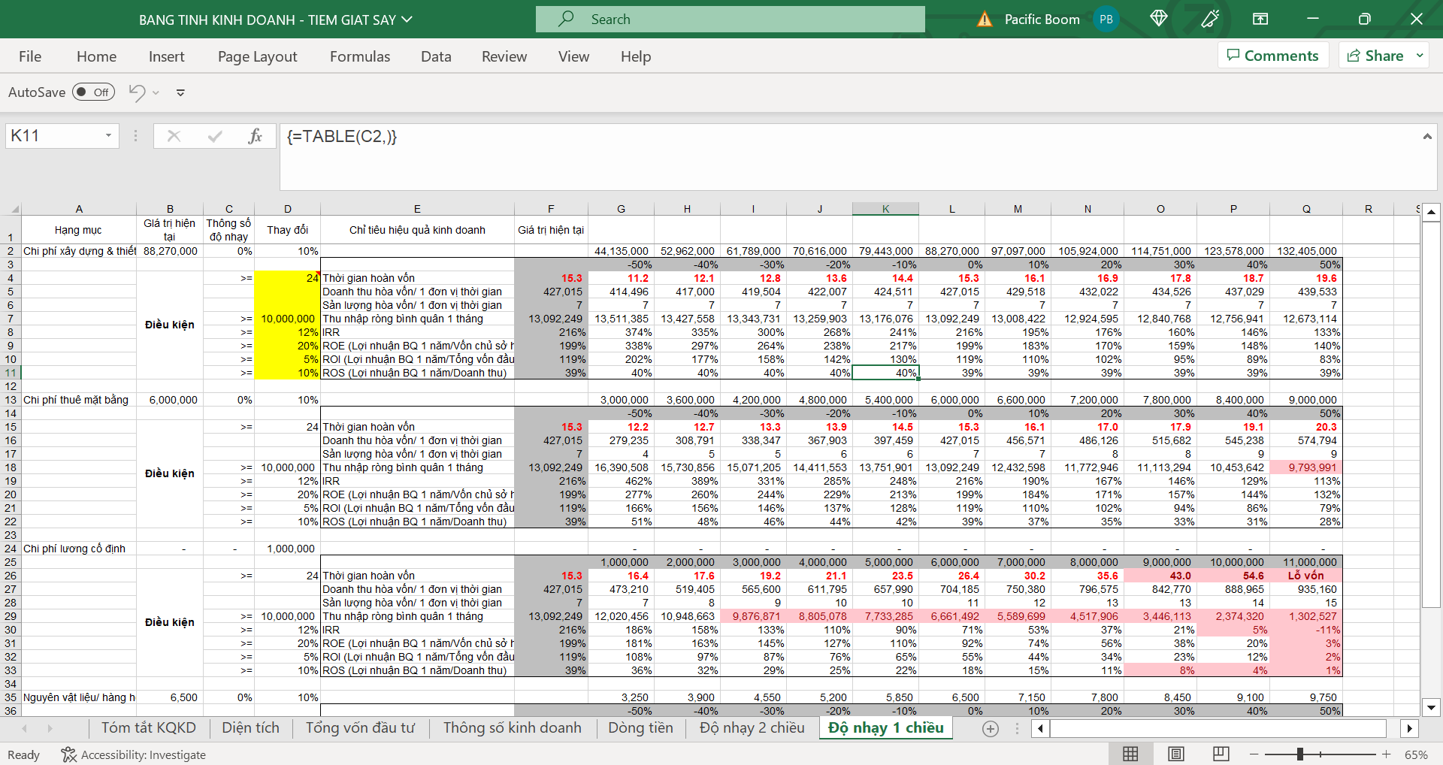Viewport: 1443px width, 765px height.
Task: Toggle AutoSave switch on
Action: pyautogui.click(x=93, y=92)
